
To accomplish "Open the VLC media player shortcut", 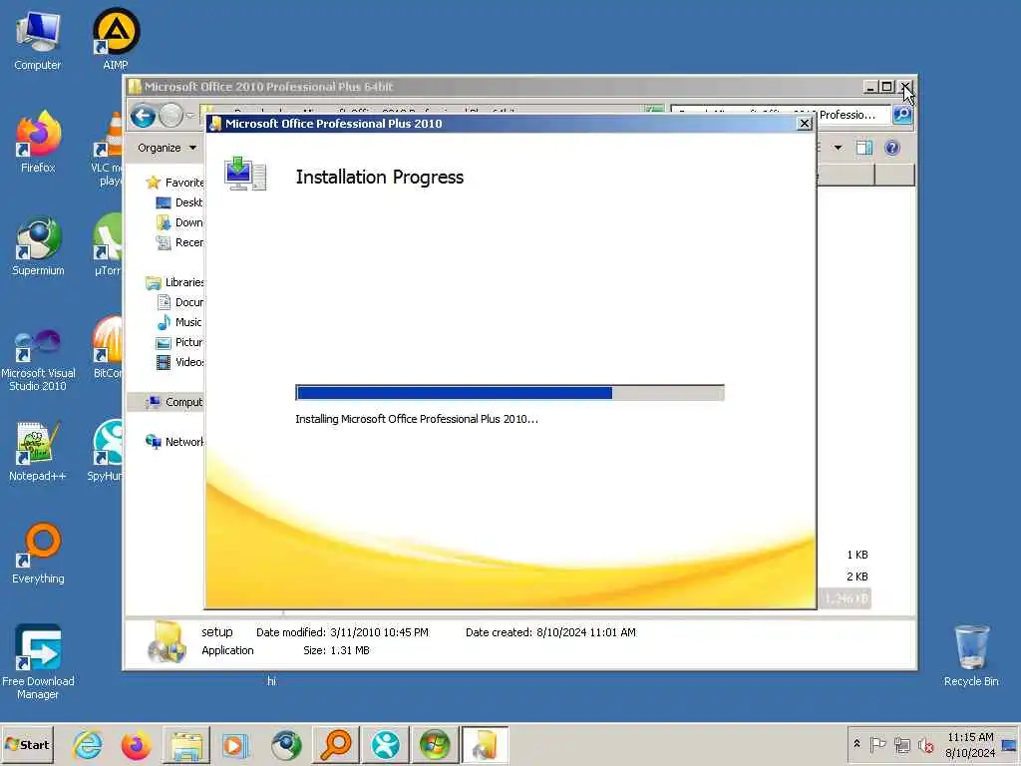I will coord(108,149).
